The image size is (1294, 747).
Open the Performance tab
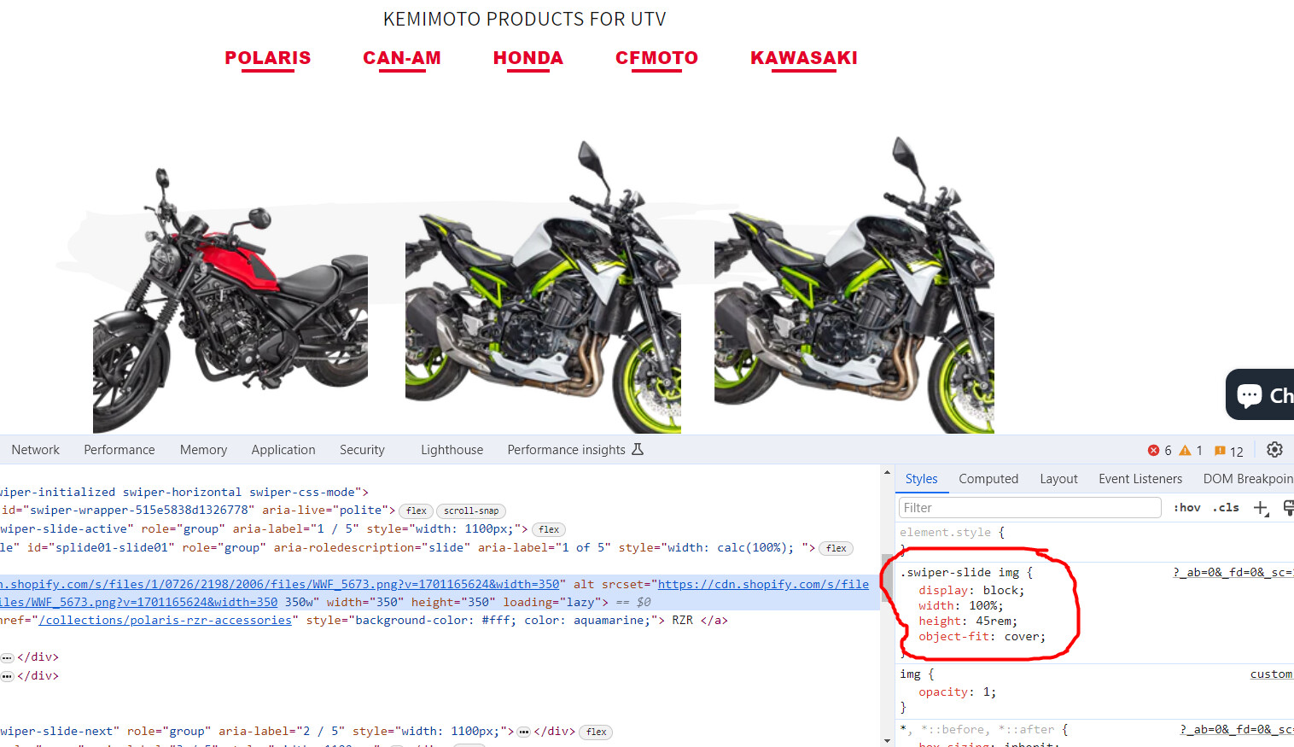(119, 450)
